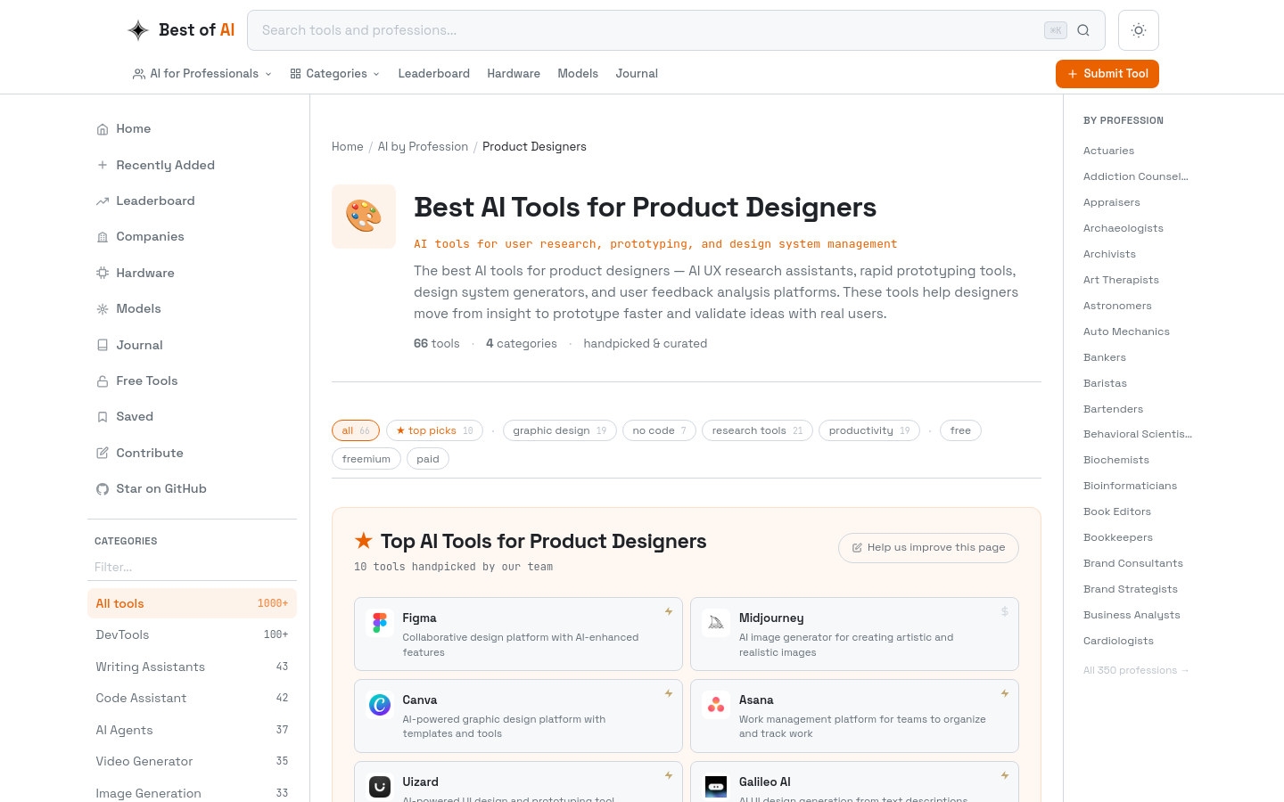Click the Models sparkle icon in sidebar
Viewport: 1284px width, 802px height.
coord(103,309)
